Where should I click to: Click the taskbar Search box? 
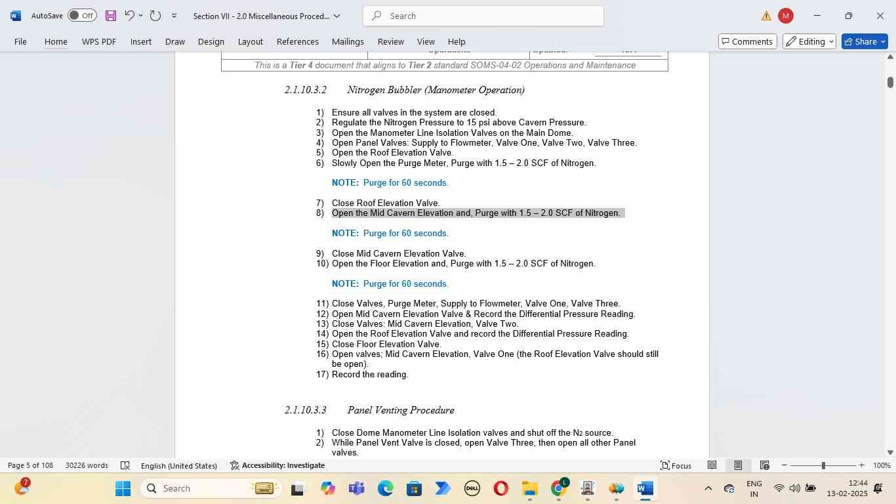(x=211, y=488)
